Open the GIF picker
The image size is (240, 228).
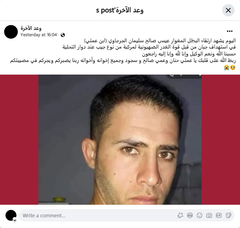[x=219, y=215]
